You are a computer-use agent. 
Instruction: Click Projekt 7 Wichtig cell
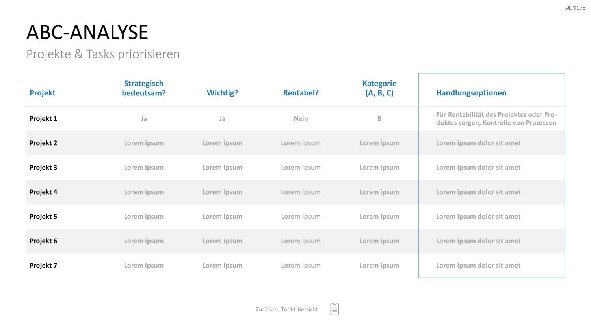pos(222,265)
